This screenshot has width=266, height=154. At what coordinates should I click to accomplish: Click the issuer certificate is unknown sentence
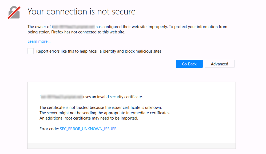101,108
